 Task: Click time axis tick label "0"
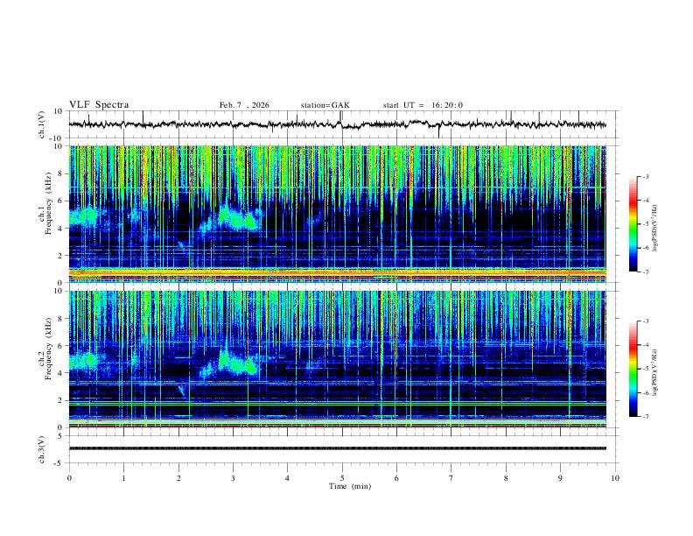(x=69, y=478)
